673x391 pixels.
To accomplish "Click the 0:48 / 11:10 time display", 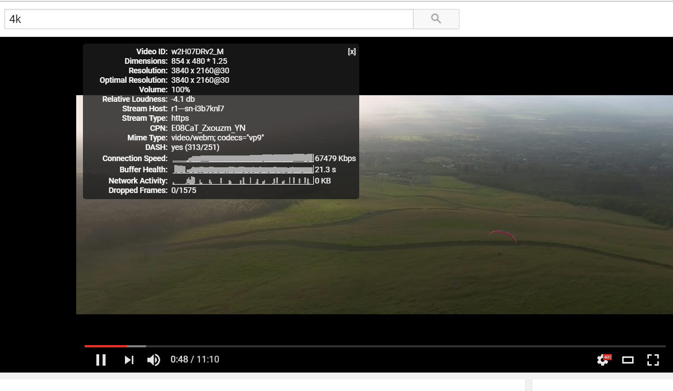I will point(194,360).
